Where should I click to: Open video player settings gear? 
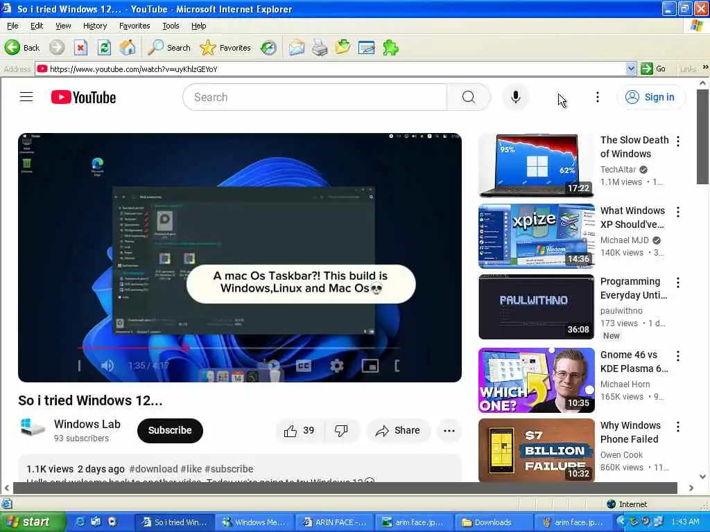pos(336,366)
